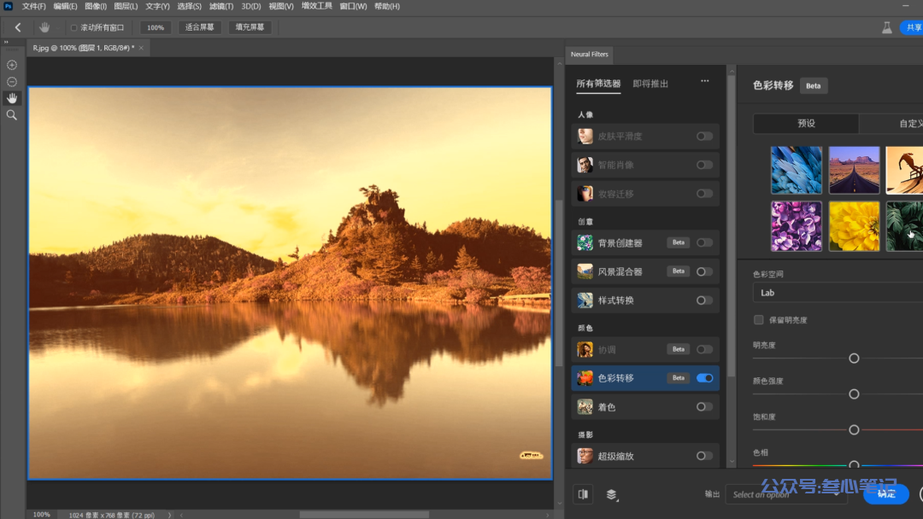Viewport: 923px width, 519px height.
Task: Select the Hand tool in options bar
Action: (44, 27)
